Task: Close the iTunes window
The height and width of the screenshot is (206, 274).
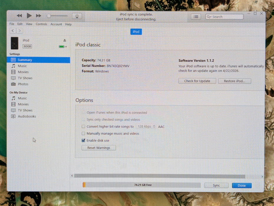Action: 261,14
